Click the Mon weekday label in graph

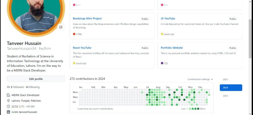pos(75,92)
